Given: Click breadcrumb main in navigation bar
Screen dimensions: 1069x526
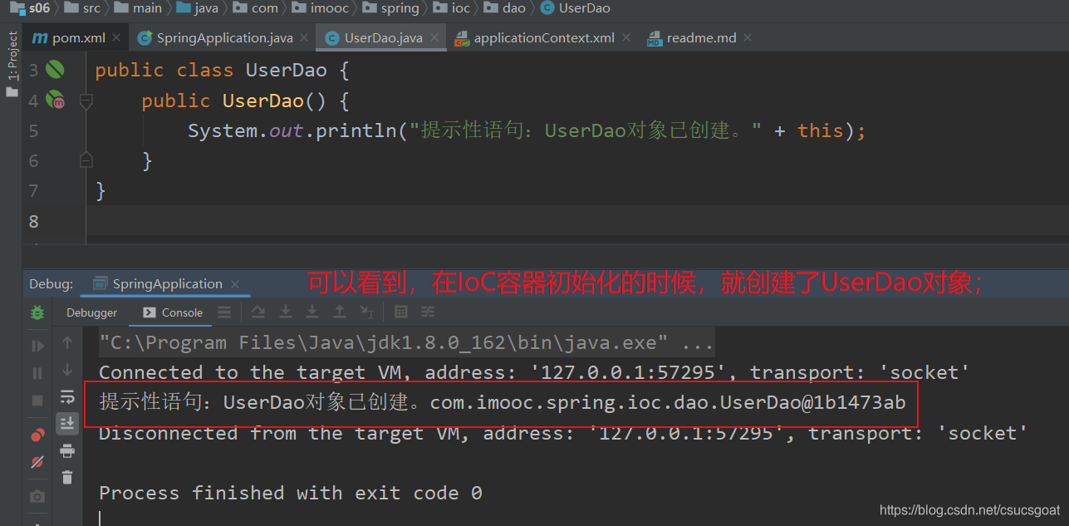Looking at the screenshot, I should (138, 8).
